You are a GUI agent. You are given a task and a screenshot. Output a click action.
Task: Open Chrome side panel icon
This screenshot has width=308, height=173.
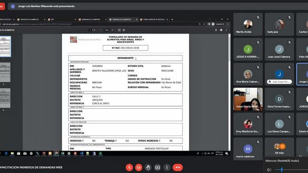pos(209,24)
